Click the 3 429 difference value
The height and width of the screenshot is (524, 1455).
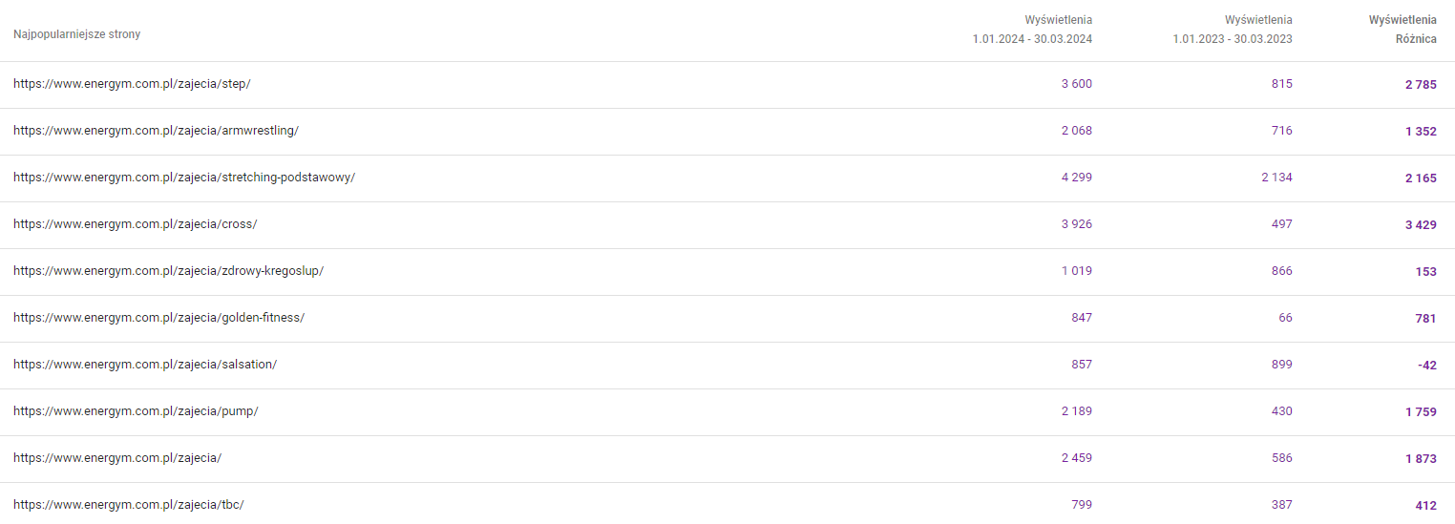coord(1421,224)
